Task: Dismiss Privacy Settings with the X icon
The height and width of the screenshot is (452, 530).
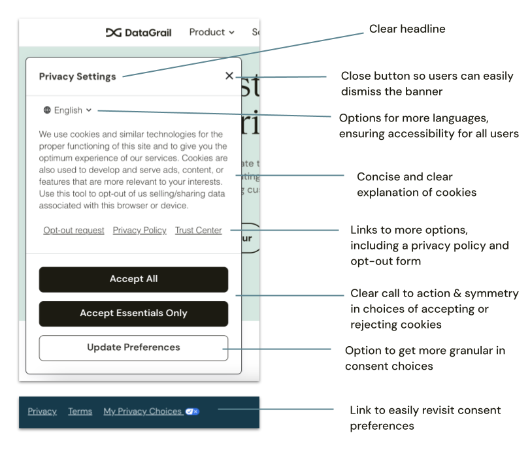Action: [229, 76]
